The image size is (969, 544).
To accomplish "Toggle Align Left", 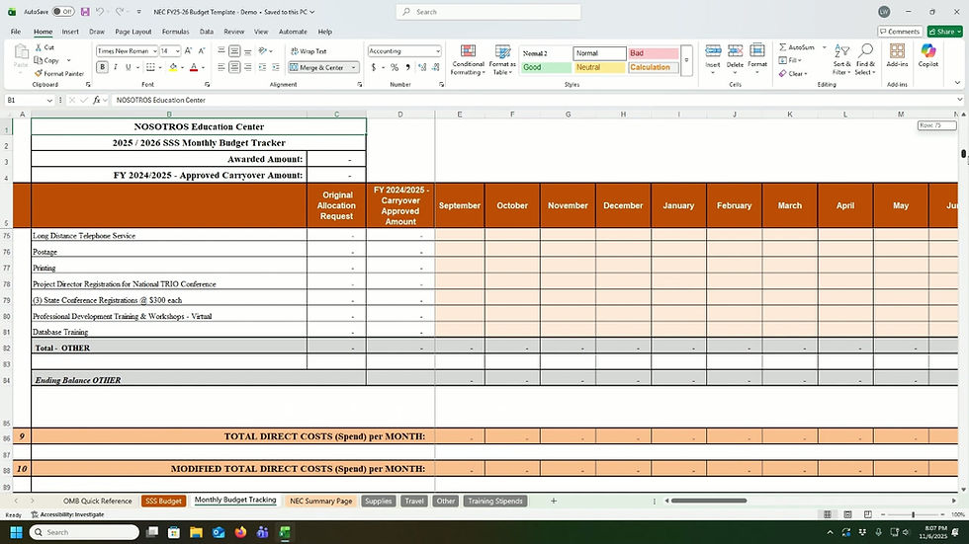I will [221, 67].
